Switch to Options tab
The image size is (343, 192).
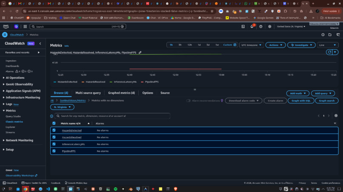pyautogui.click(x=148, y=93)
